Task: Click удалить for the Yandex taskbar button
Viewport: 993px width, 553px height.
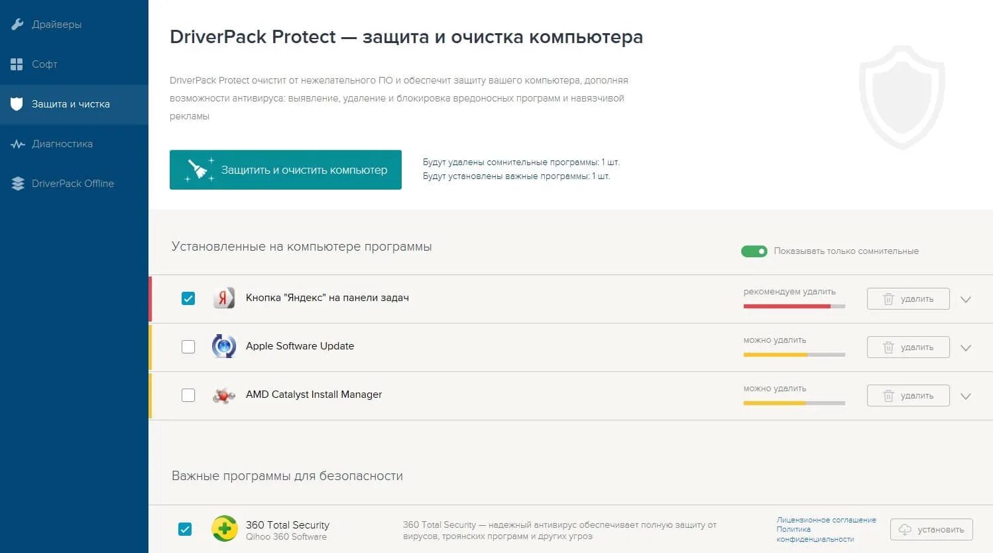Action: [x=908, y=299]
